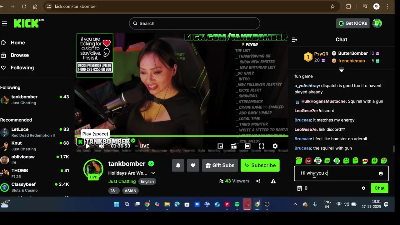Viewport: 400px width, 225px height.
Task: Insert the angry red emote
Action: click(308, 161)
